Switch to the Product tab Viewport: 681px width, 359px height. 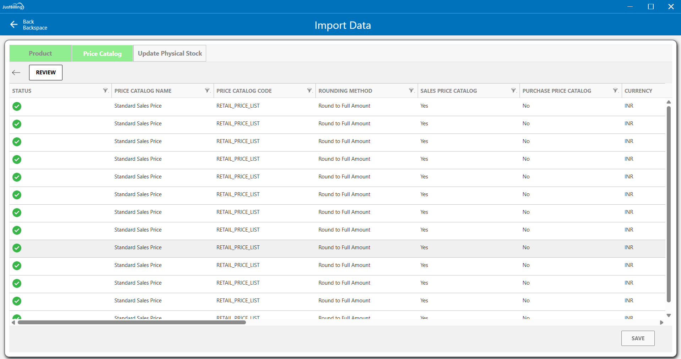(40, 53)
